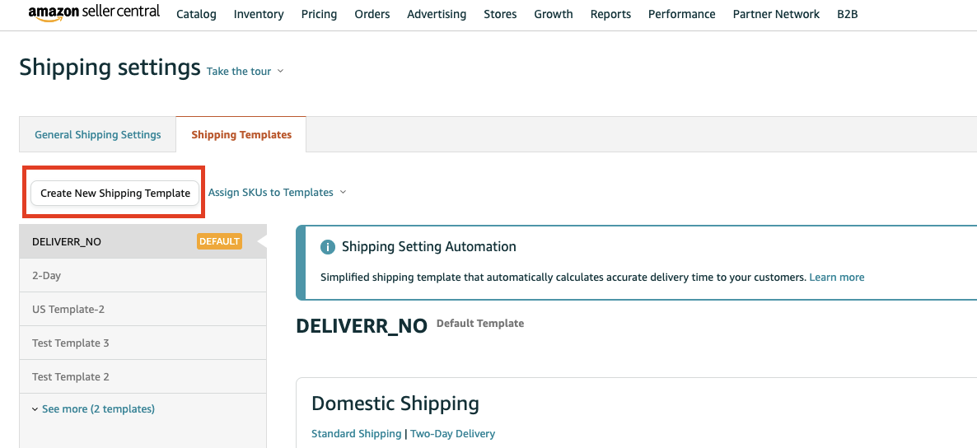Click Create New Shipping Template button
The width and height of the screenshot is (977, 448).
(115, 193)
